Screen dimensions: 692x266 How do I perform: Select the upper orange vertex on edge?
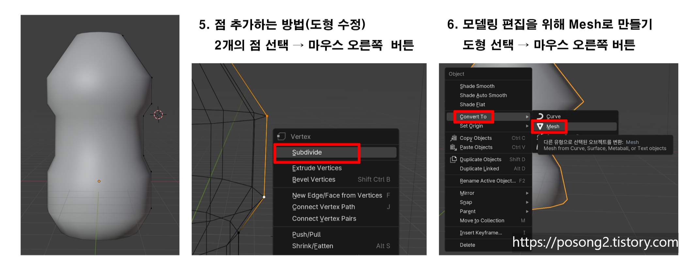click(267, 116)
